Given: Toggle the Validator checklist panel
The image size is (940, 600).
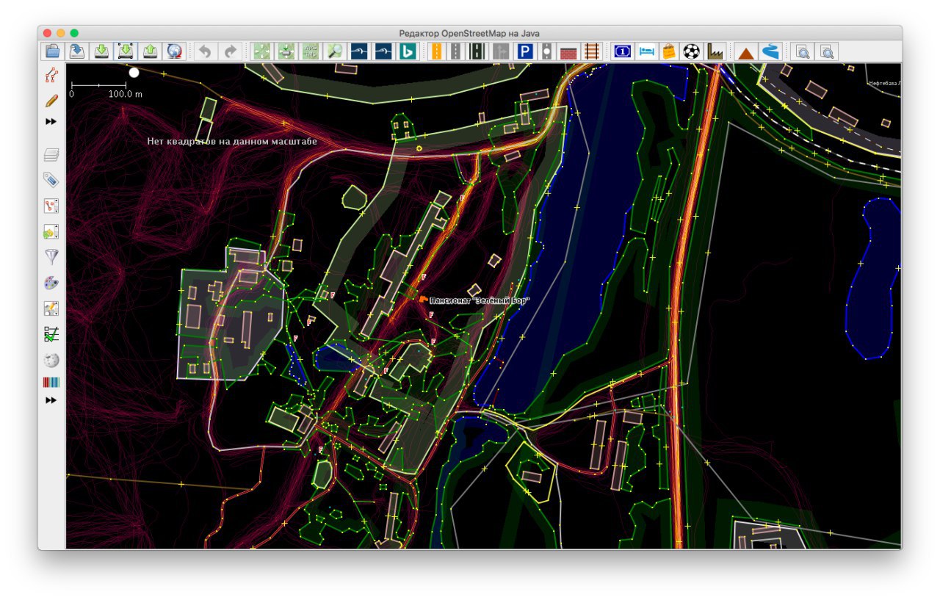Looking at the screenshot, I should coord(51,334).
